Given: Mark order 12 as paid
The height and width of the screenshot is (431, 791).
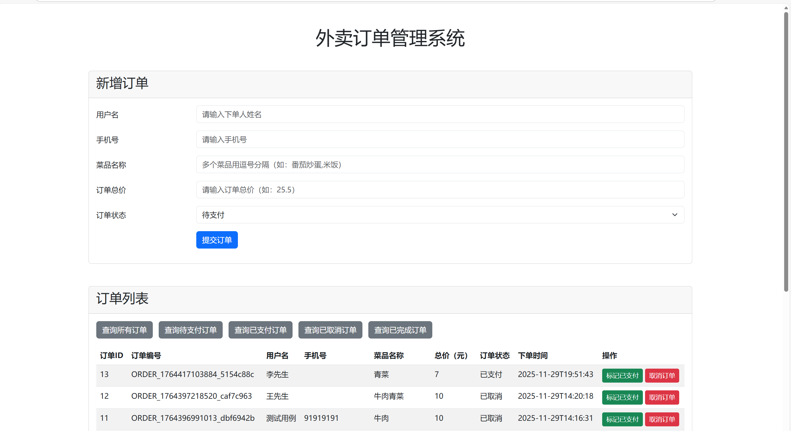Looking at the screenshot, I should (622, 397).
